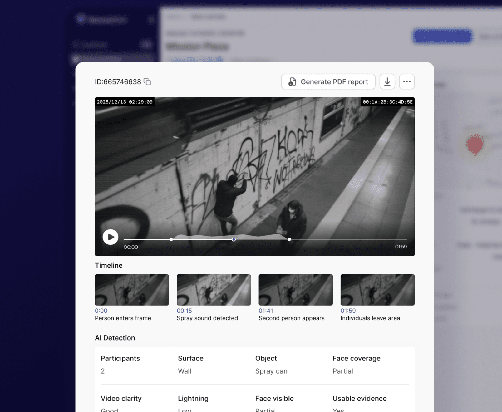Click the 01:59 timestamp link
The image size is (502, 412).
[x=348, y=311]
